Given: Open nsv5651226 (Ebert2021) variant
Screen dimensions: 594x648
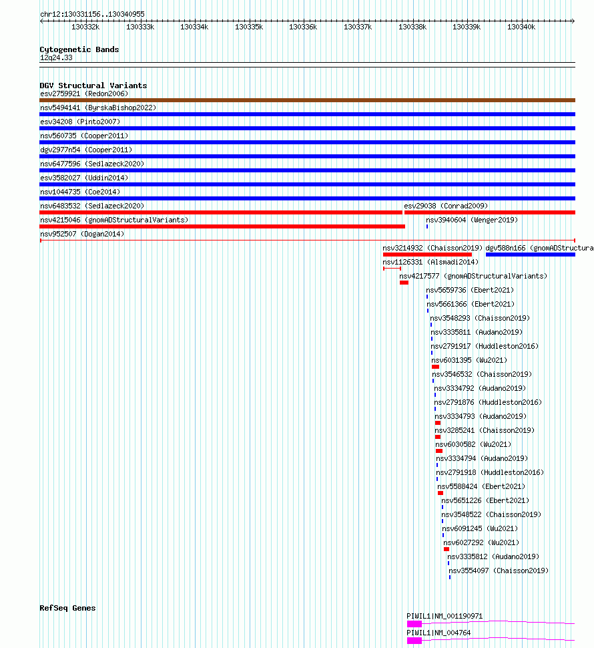Looking at the screenshot, I should click(485, 501).
